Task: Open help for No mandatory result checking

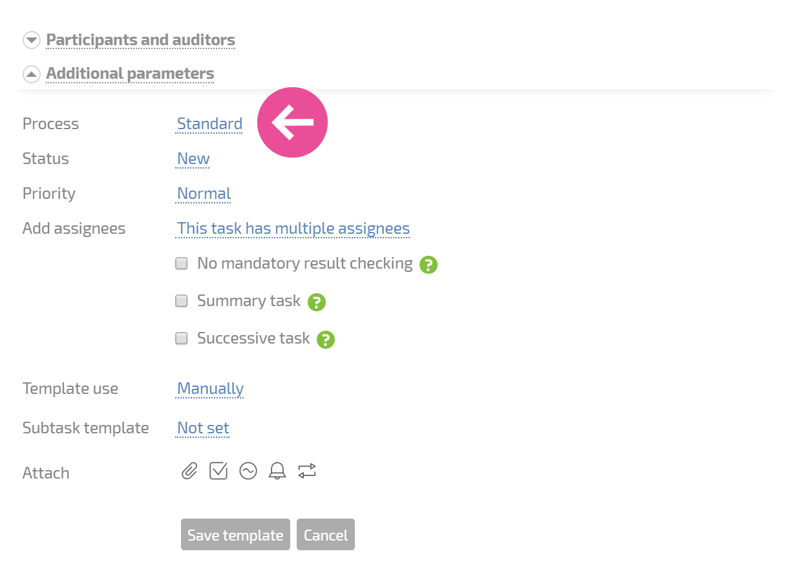Action: (429, 264)
